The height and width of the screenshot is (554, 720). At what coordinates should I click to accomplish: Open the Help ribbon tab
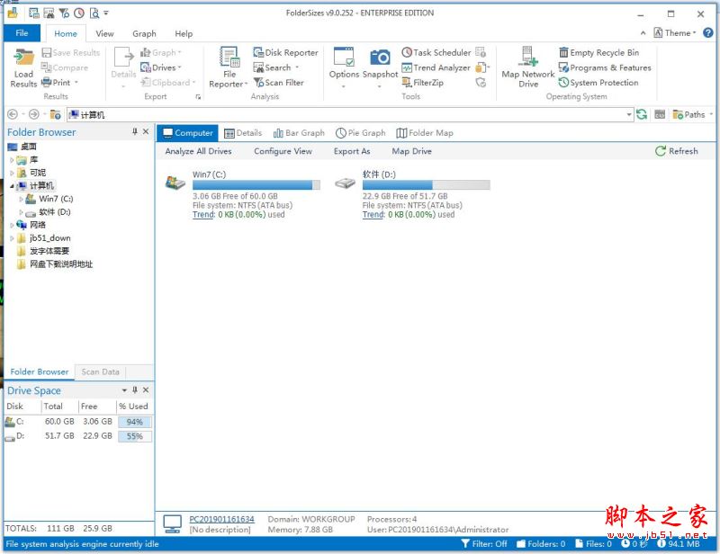coord(184,33)
